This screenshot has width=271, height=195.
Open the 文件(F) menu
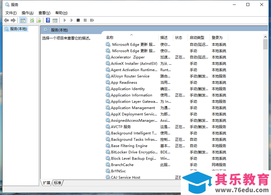click(11, 13)
